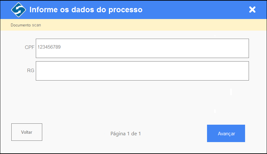Click into the empty RG field
This screenshot has width=267, height=154.
142,71
